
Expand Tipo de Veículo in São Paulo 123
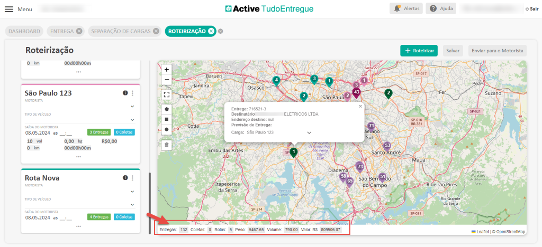[x=132, y=120]
